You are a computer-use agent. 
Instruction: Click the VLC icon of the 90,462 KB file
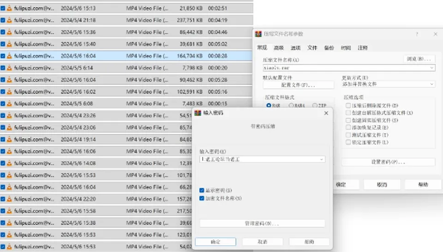[x=9, y=80]
